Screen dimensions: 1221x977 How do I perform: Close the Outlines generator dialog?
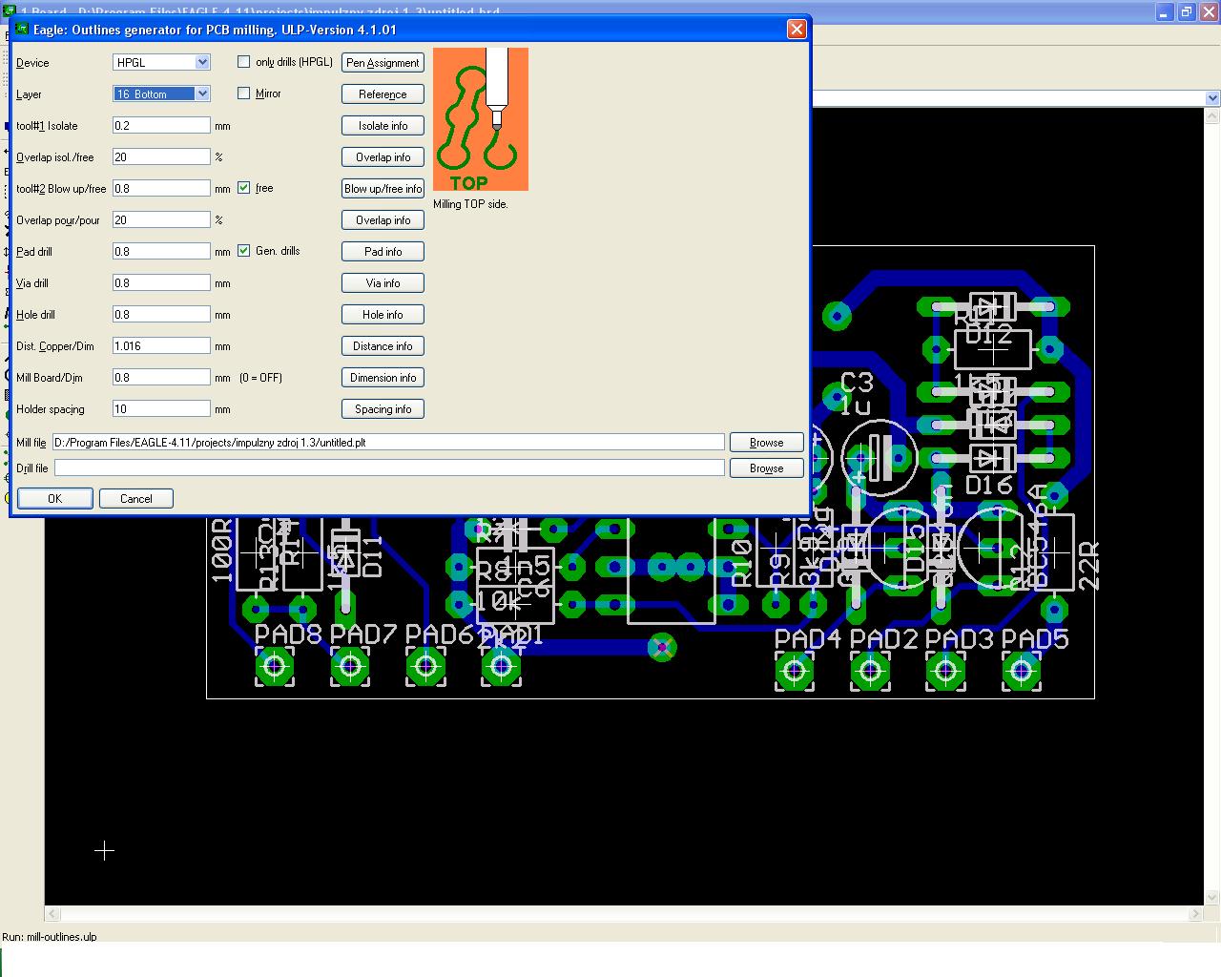coord(797,30)
